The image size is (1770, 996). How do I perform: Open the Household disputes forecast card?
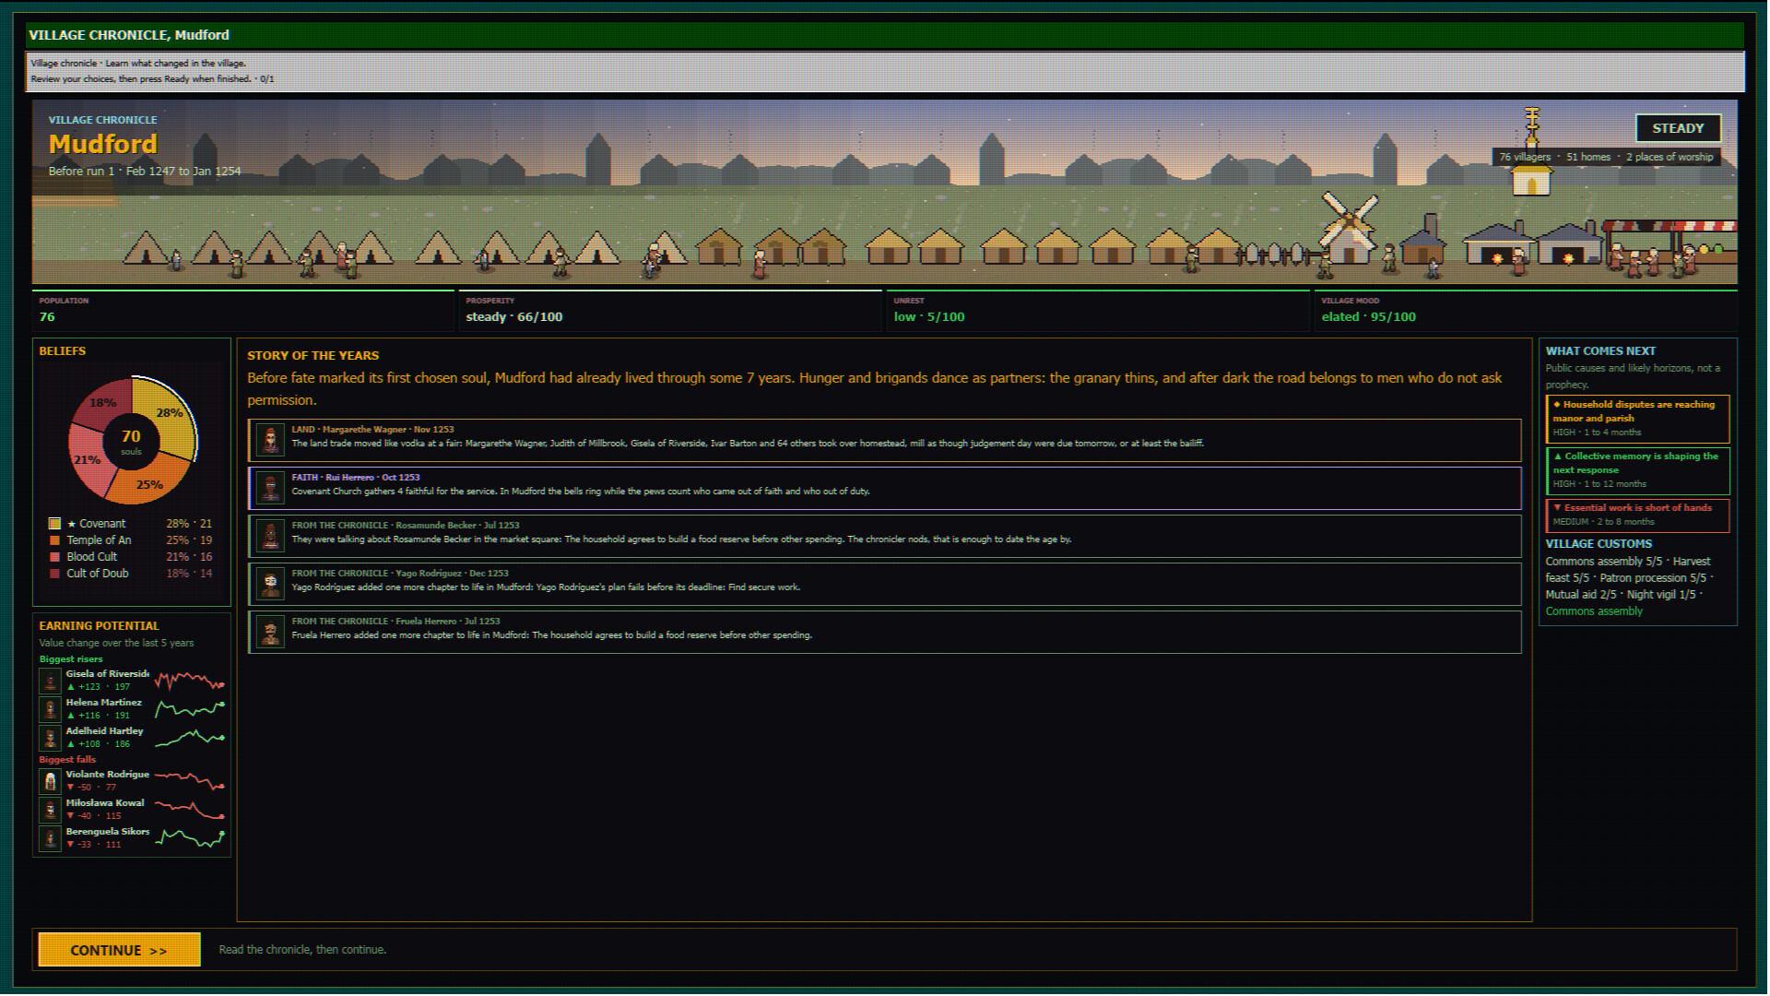(x=1637, y=419)
